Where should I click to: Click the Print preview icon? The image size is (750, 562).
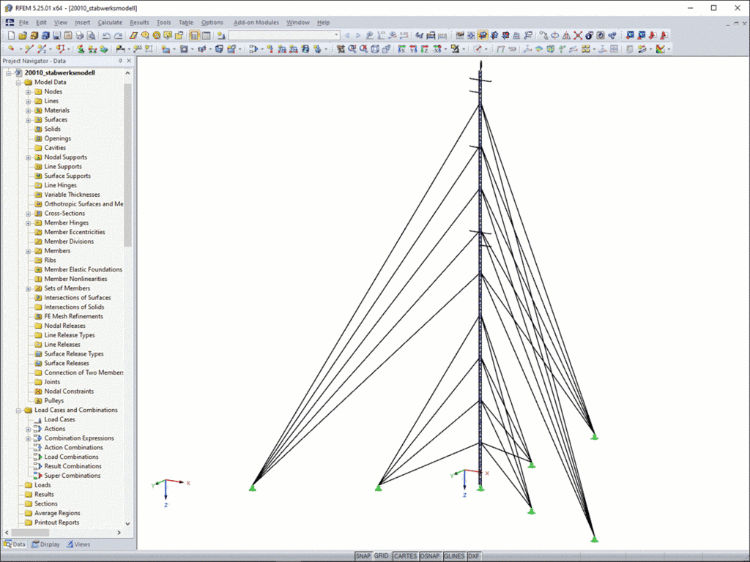pyautogui.click(x=91, y=35)
